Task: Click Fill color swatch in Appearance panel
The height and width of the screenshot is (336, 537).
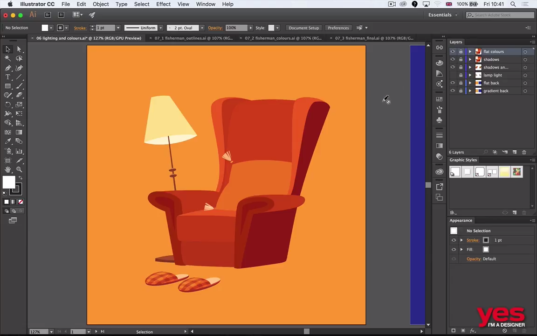Action: tap(486, 249)
